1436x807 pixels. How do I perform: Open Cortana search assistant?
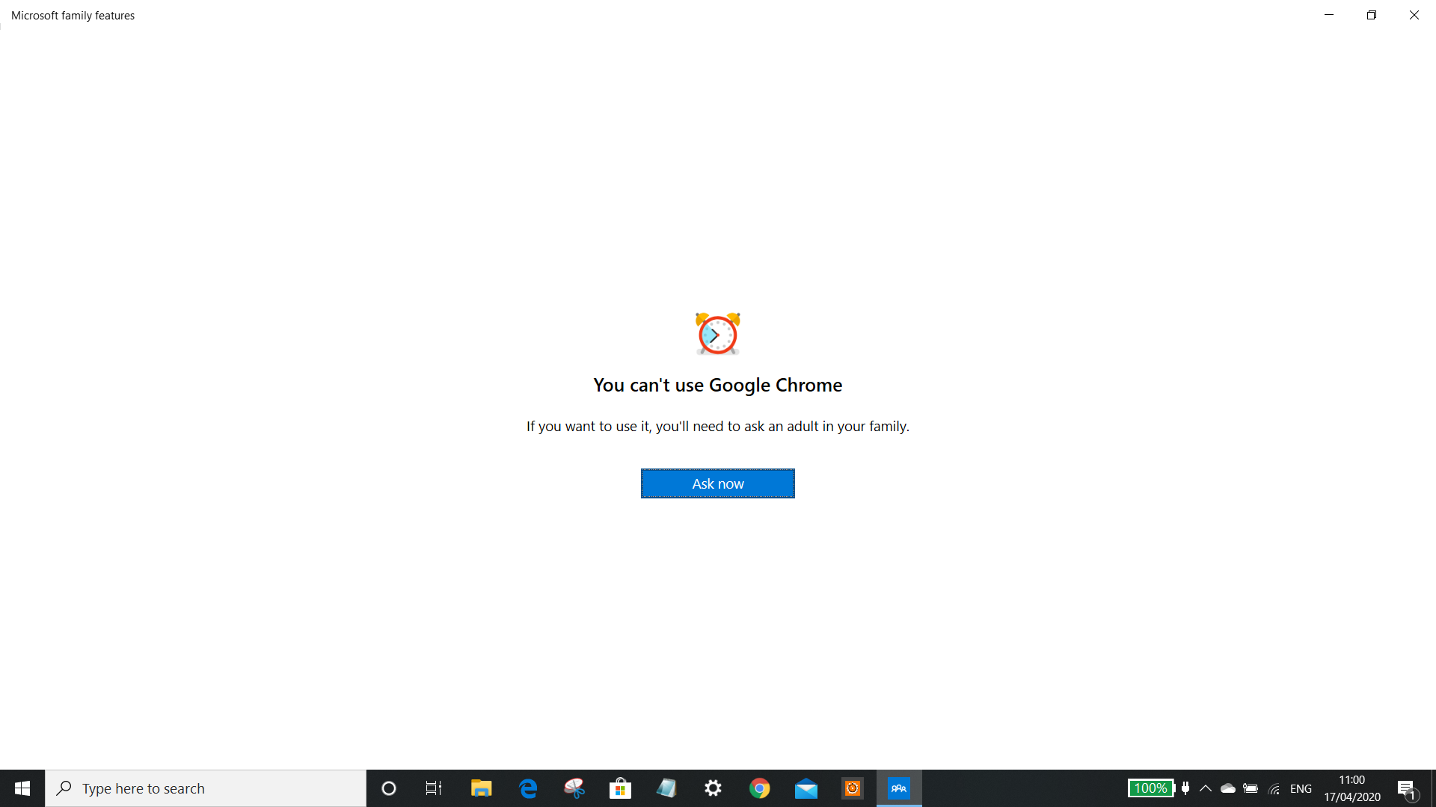[387, 788]
